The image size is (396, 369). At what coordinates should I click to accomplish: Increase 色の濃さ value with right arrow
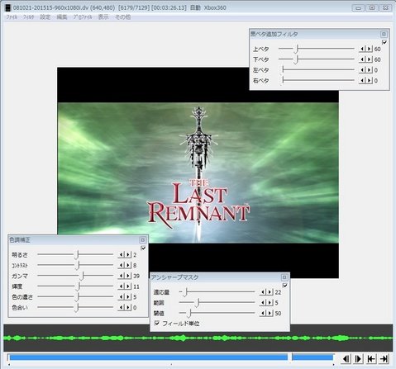click(128, 297)
